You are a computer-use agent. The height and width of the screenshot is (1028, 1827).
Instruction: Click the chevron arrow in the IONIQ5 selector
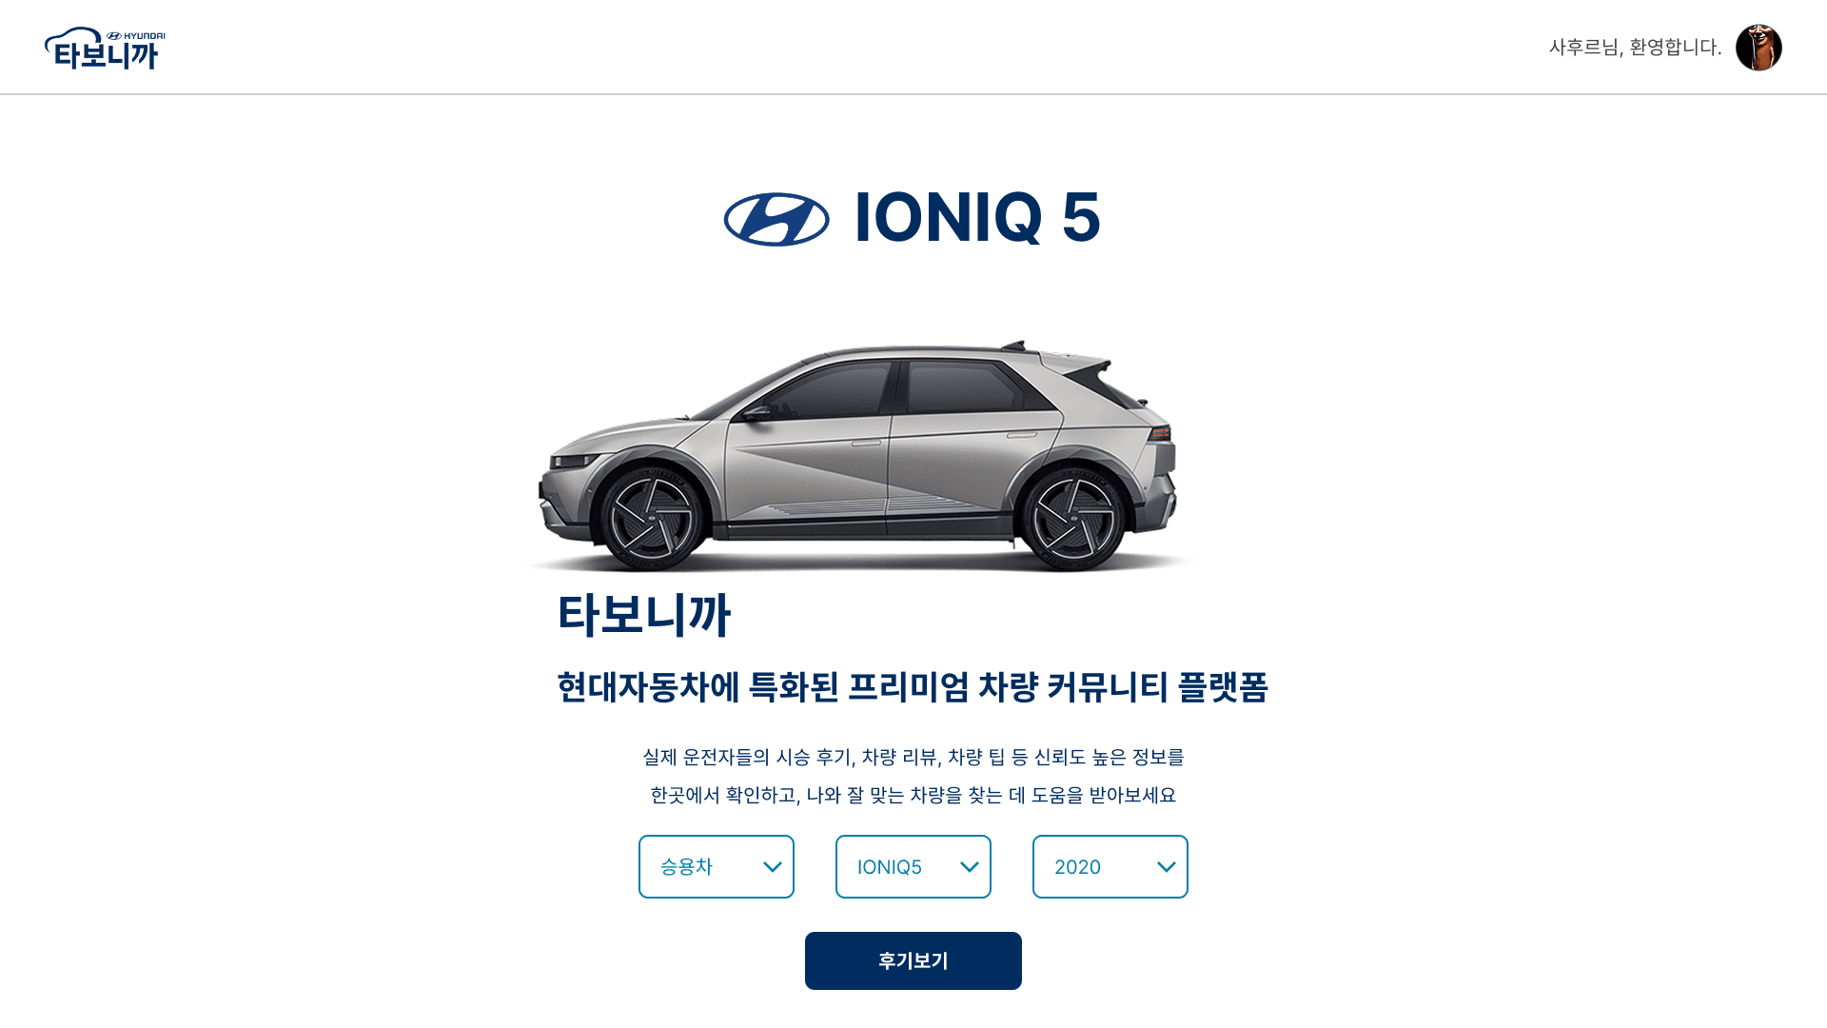click(970, 867)
